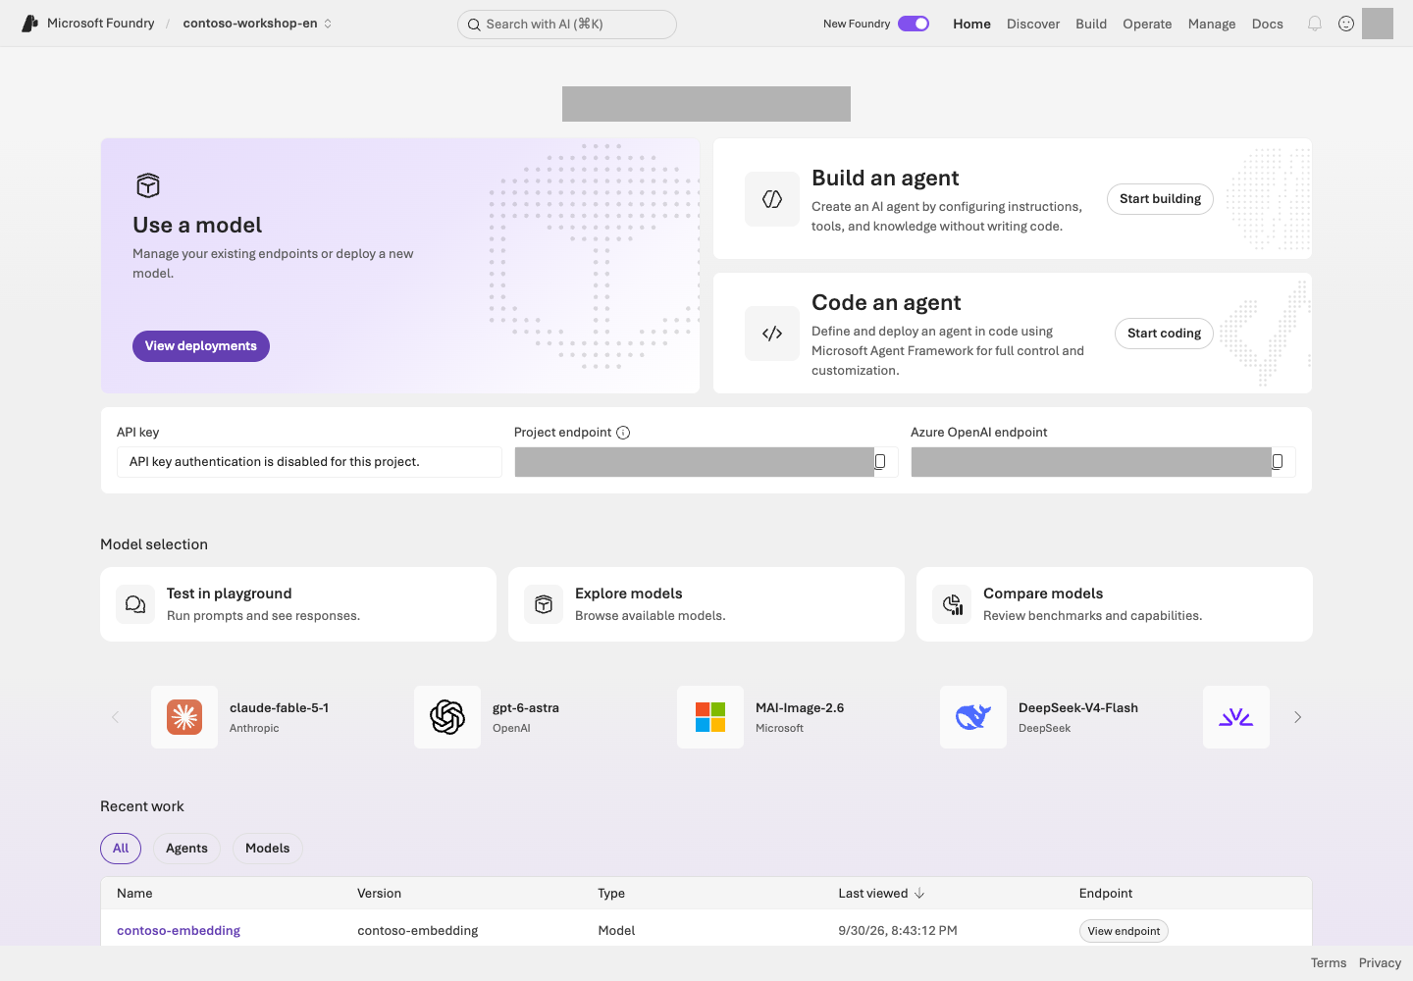Click the Code an agent code icon
This screenshot has width=1413, height=981.
pyautogui.click(x=772, y=334)
